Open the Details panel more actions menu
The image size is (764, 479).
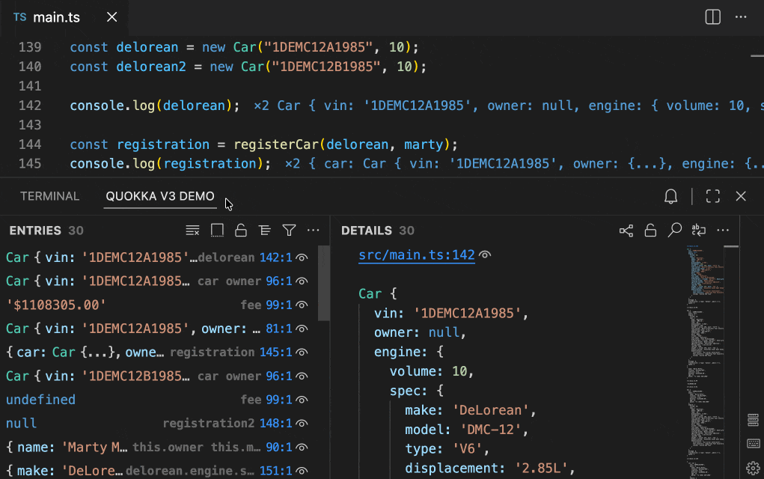coord(723,231)
